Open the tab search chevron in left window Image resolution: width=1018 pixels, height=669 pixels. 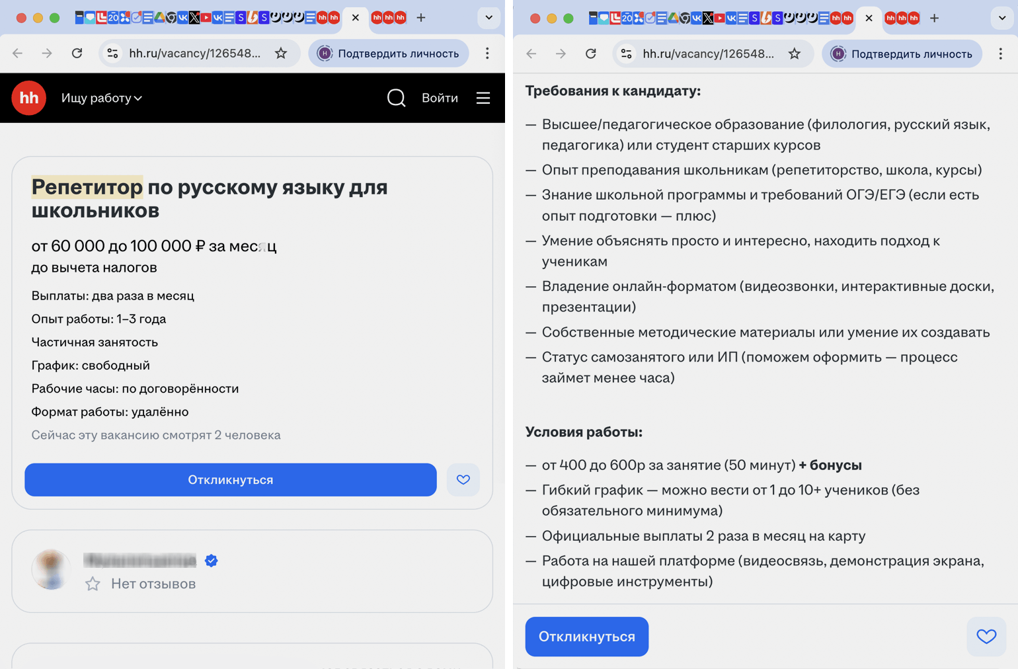tap(489, 17)
